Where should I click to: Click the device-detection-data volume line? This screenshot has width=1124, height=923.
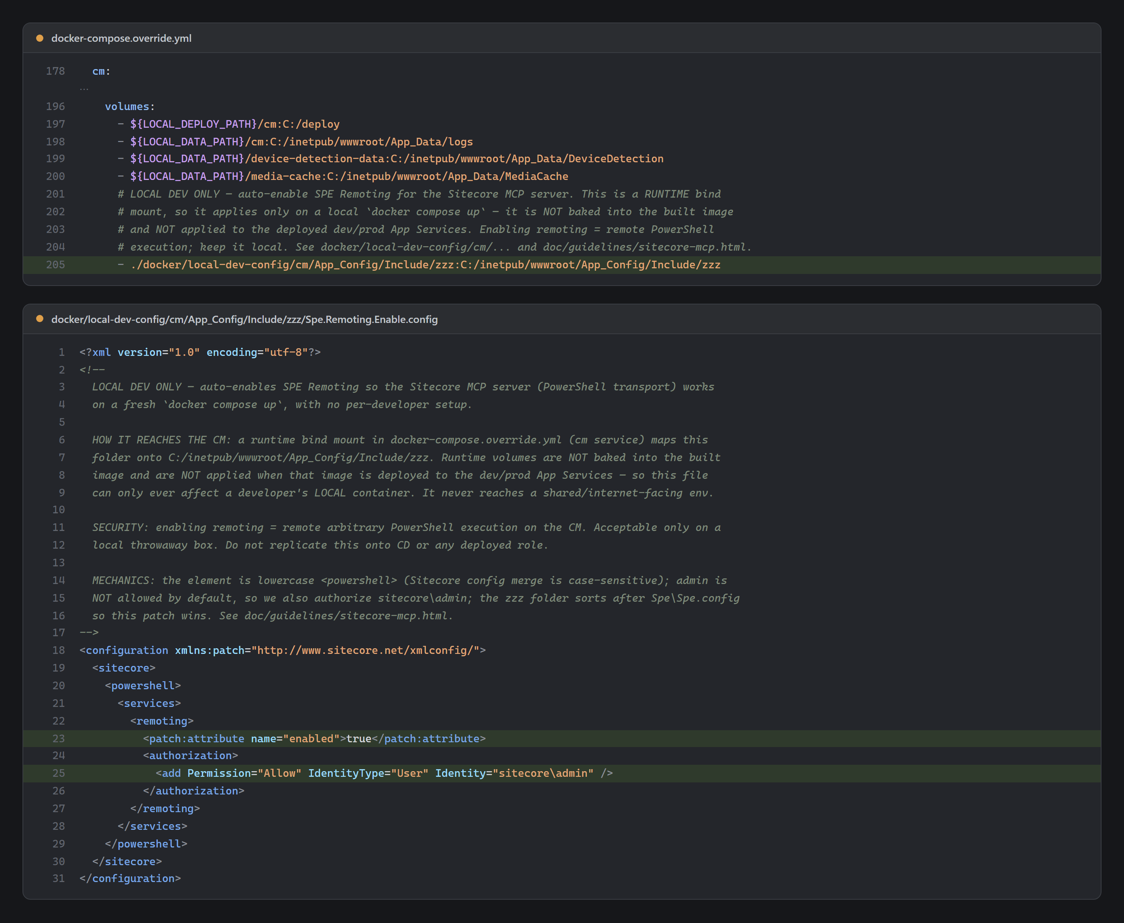pyautogui.click(x=391, y=159)
